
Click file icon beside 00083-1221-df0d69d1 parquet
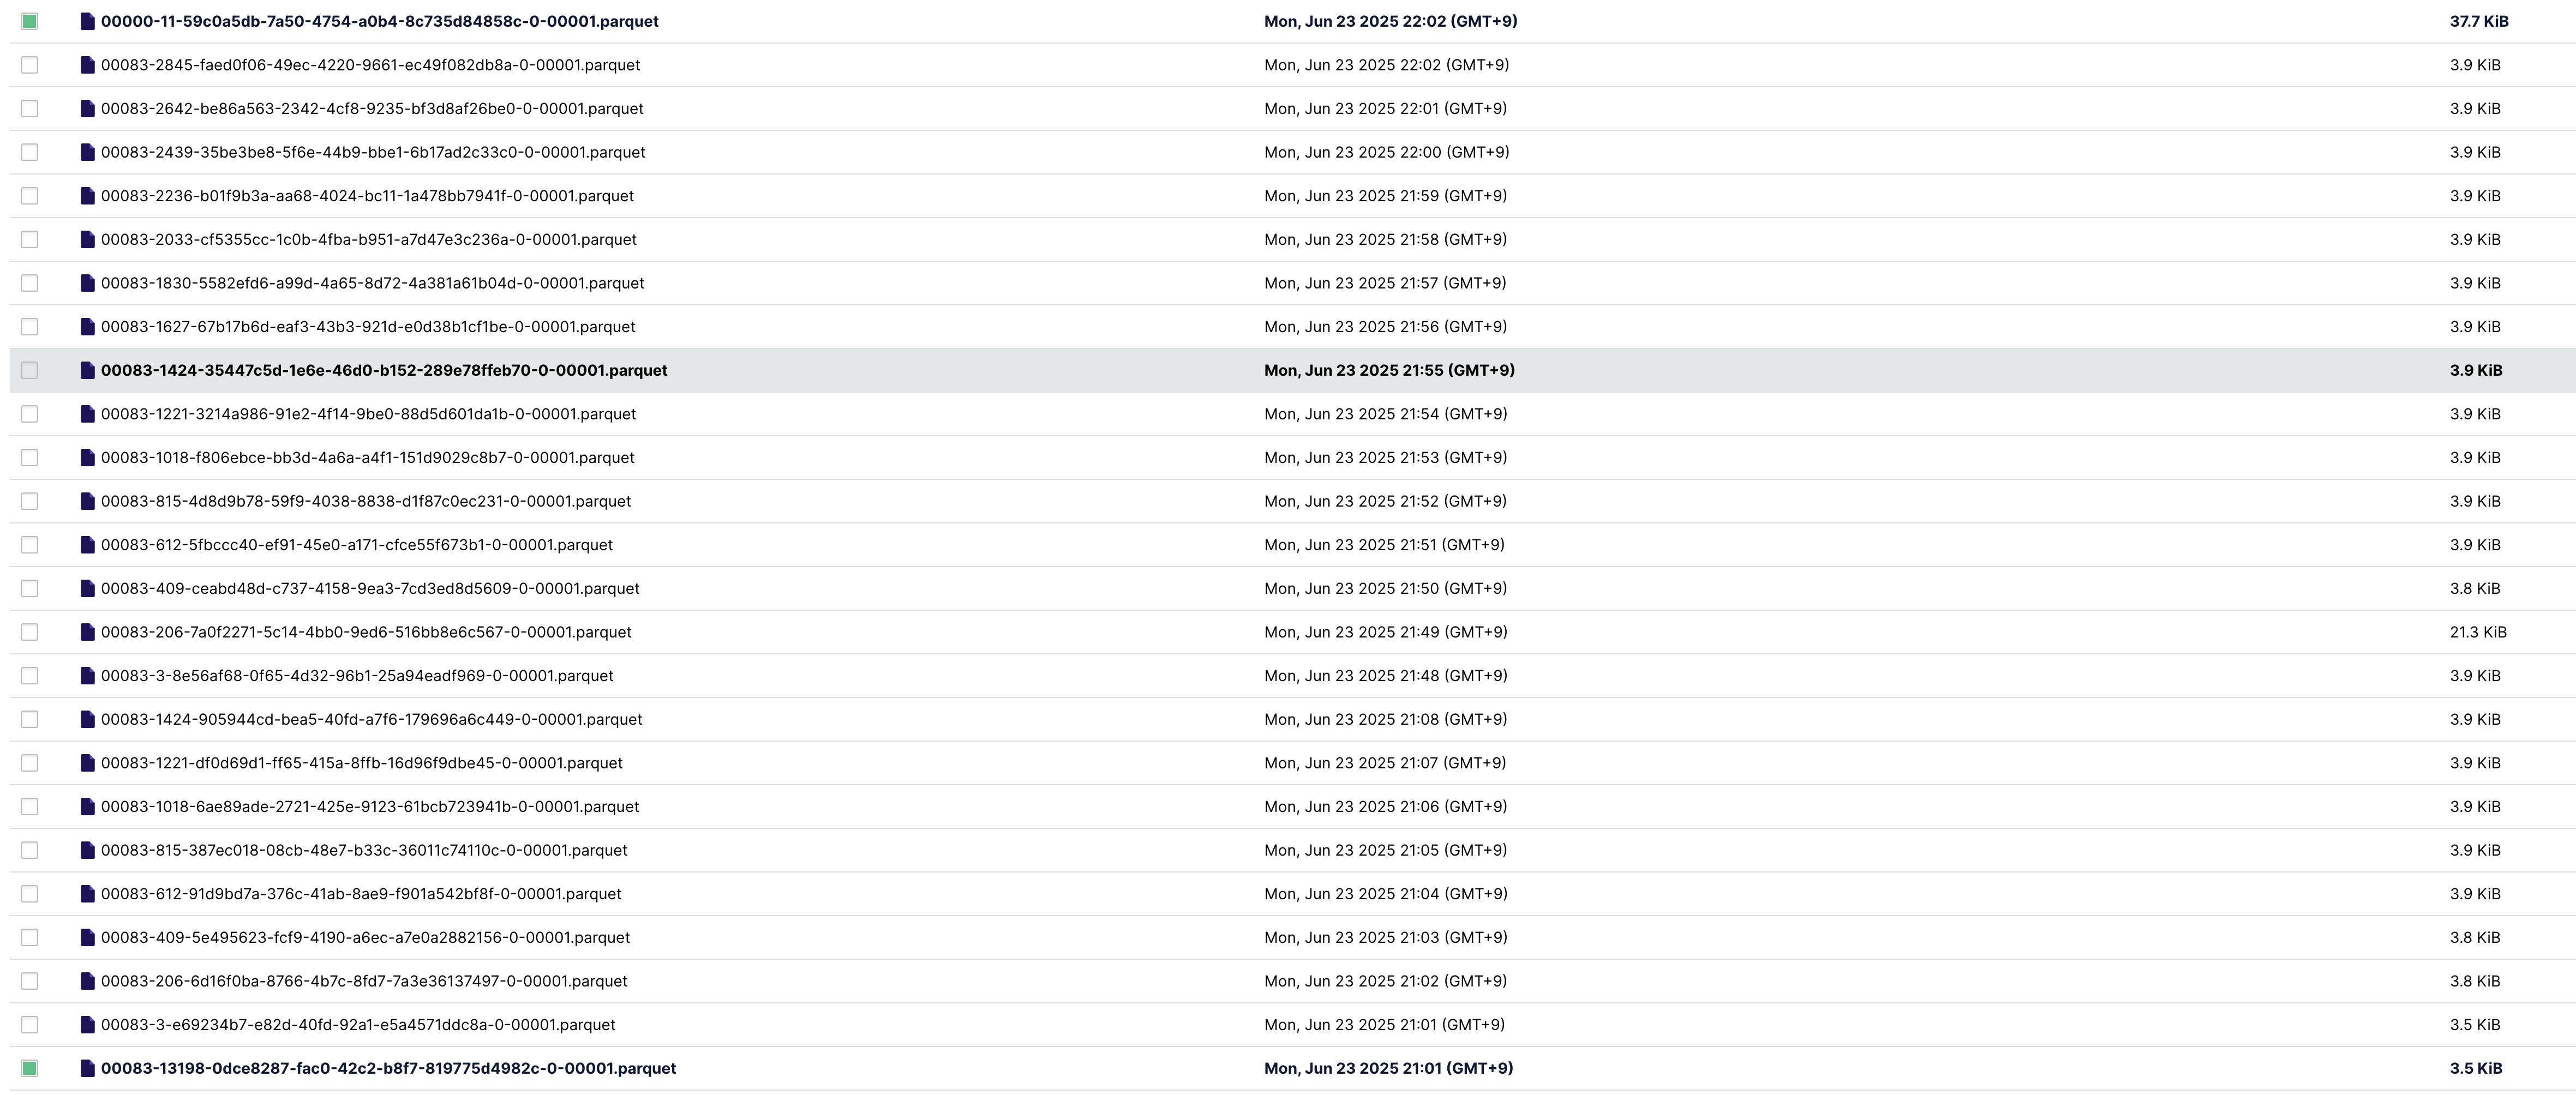(x=88, y=763)
